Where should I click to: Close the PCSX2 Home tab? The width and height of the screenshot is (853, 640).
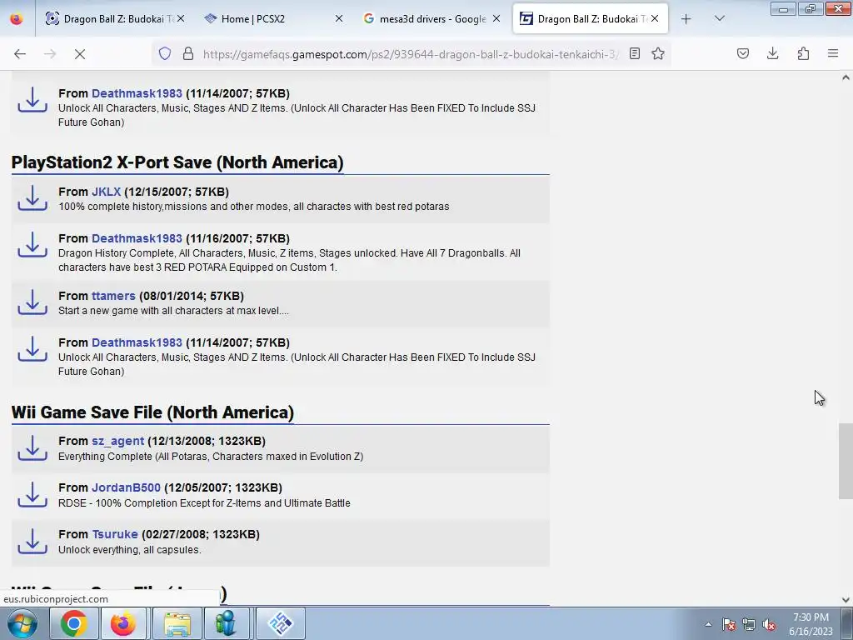click(339, 18)
